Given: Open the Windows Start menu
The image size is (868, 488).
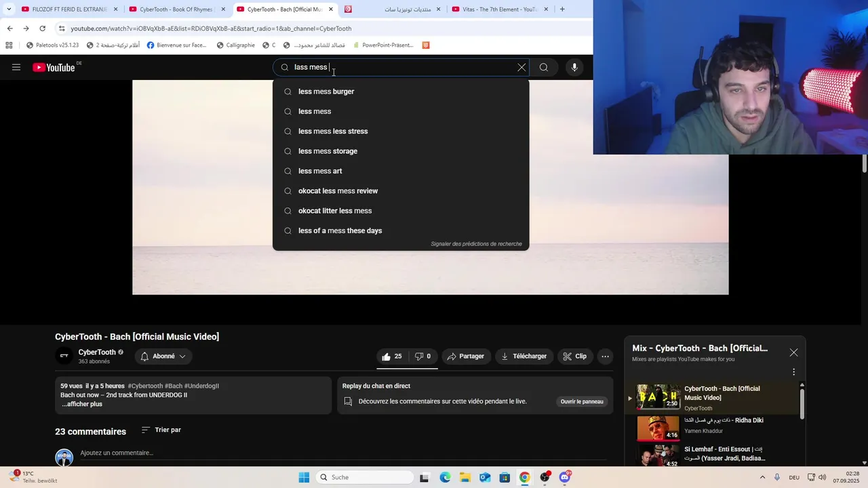Looking at the screenshot, I should click(x=304, y=477).
